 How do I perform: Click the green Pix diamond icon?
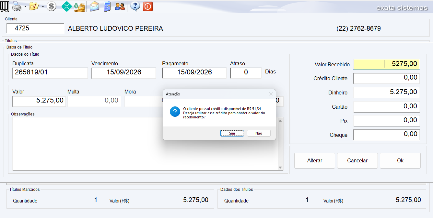67,6
